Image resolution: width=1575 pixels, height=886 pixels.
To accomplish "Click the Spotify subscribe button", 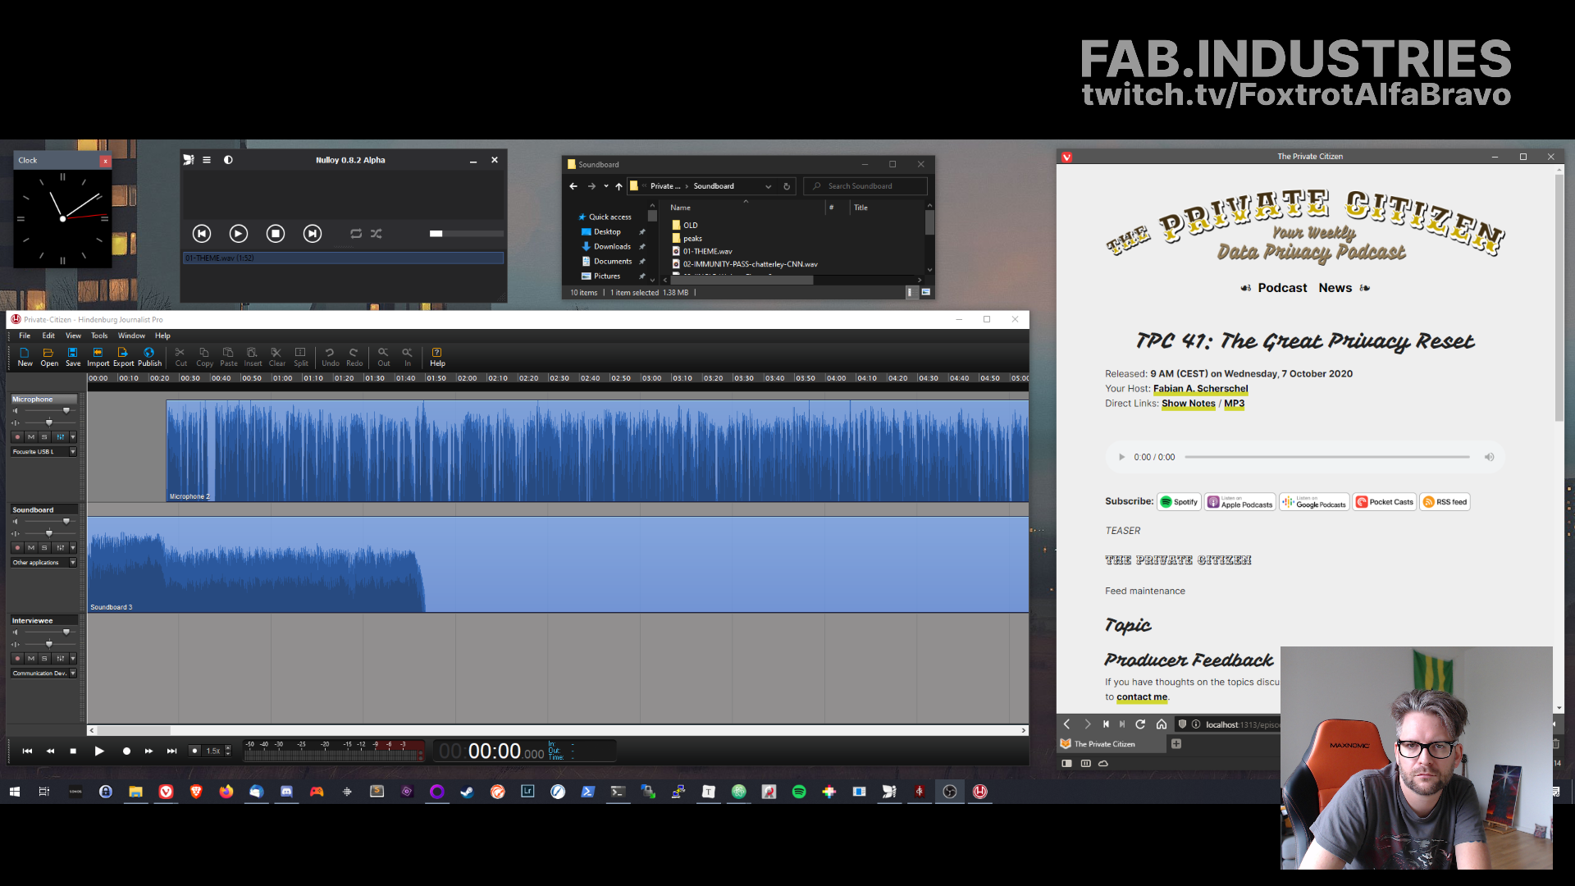I will pos(1179,502).
